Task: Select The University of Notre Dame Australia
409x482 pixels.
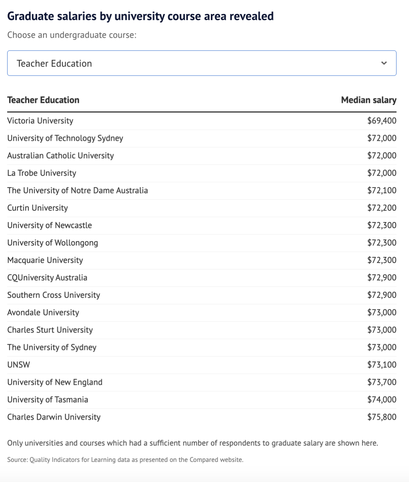Action: pyautogui.click(x=78, y=191)
